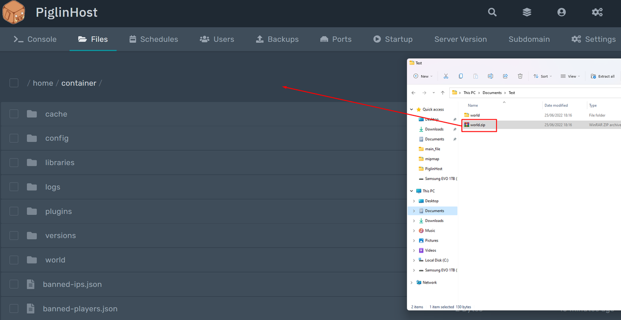Click the container breadcrumb link
The image size is (621, 320).
point(79,83)
